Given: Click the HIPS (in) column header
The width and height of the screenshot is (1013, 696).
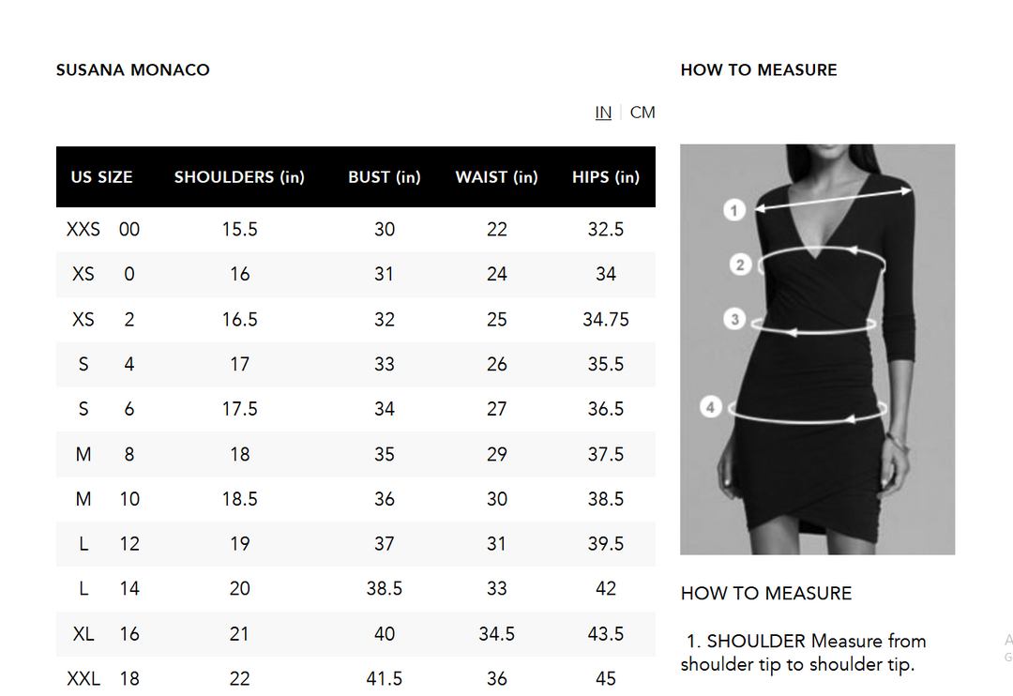Looking at the screenshot, I should (x=606, y=177).
